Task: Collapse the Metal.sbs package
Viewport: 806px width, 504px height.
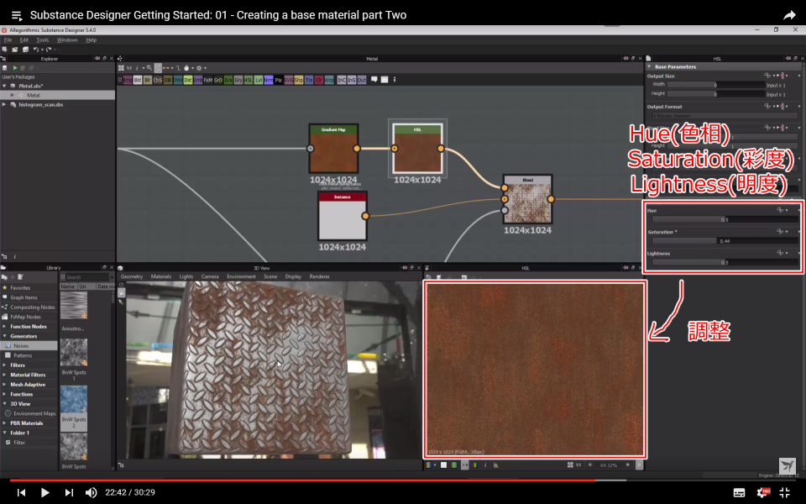Action: coord(5,86)
